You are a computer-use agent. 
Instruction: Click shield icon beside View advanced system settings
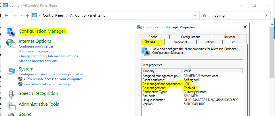(x=20, y=84)
